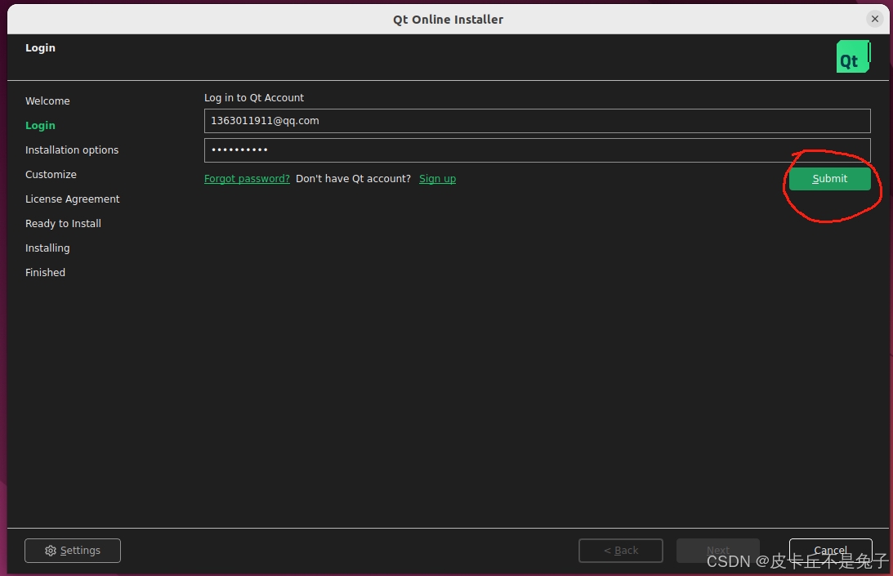This screenshot has height=576, width=893.
Task: Select the Welcome step in sidebar
Action: coord(47,100)
